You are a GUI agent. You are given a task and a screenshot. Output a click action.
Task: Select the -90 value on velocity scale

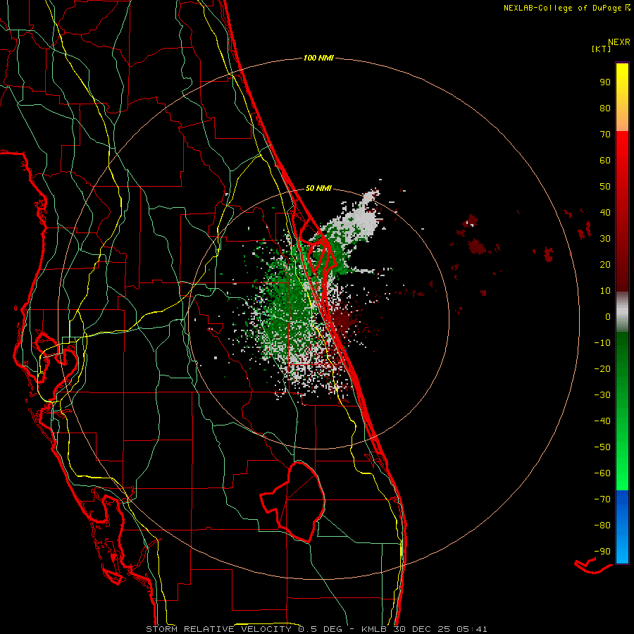tap(602, 552)
